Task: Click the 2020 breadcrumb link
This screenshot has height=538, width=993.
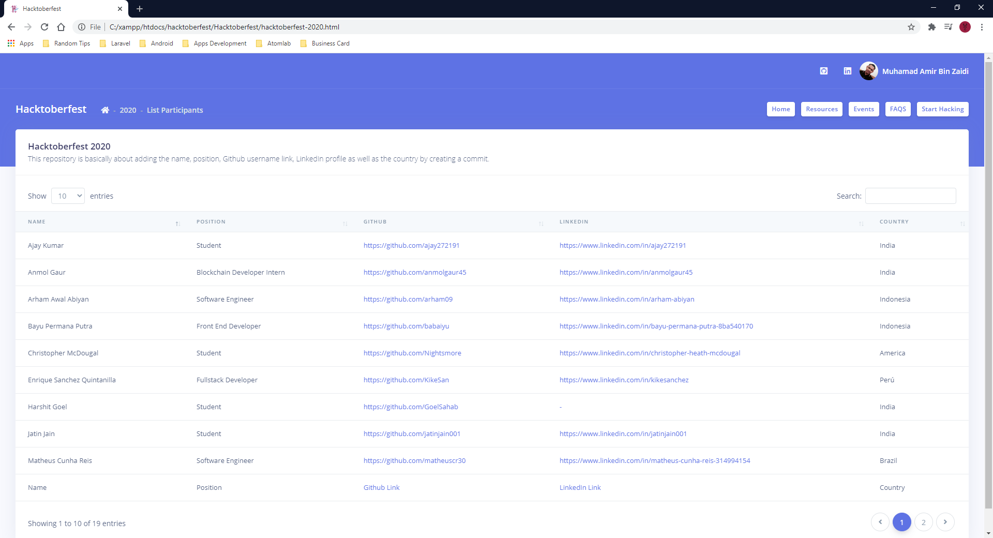Action: (128, 110)
